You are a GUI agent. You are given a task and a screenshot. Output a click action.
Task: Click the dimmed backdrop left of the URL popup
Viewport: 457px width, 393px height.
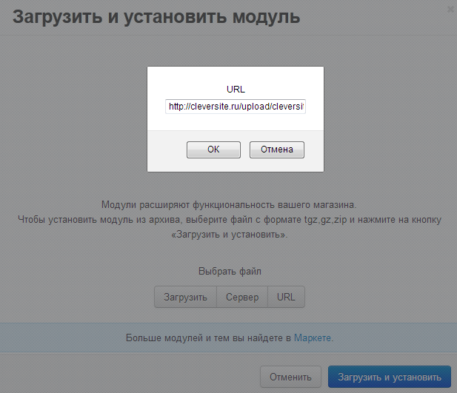click(74, 118)
